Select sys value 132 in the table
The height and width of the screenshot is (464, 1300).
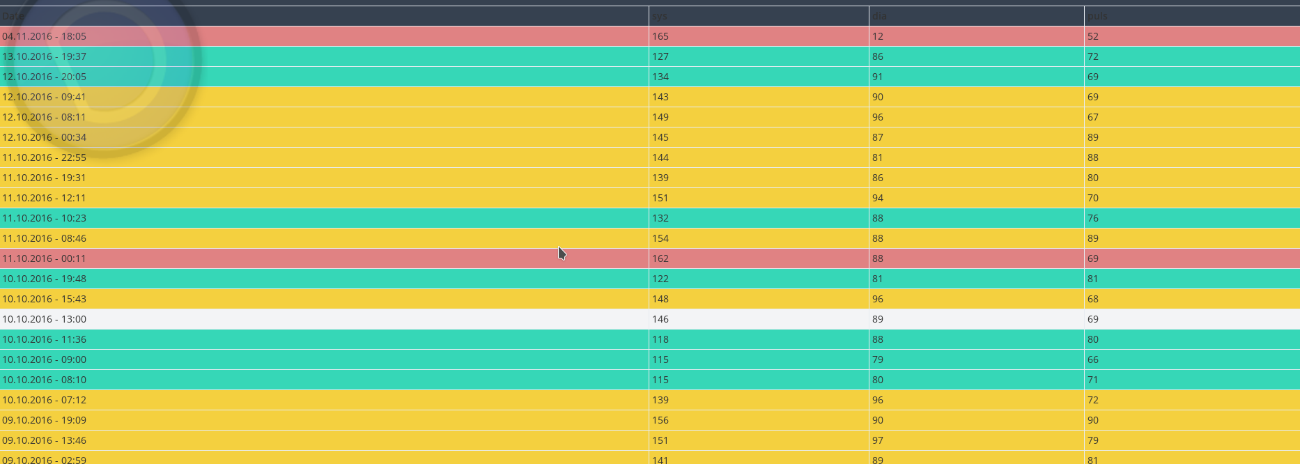pos(759,218)
